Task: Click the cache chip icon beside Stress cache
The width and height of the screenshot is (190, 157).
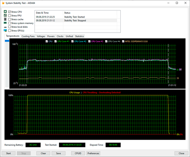Action: tap(5, 19)
